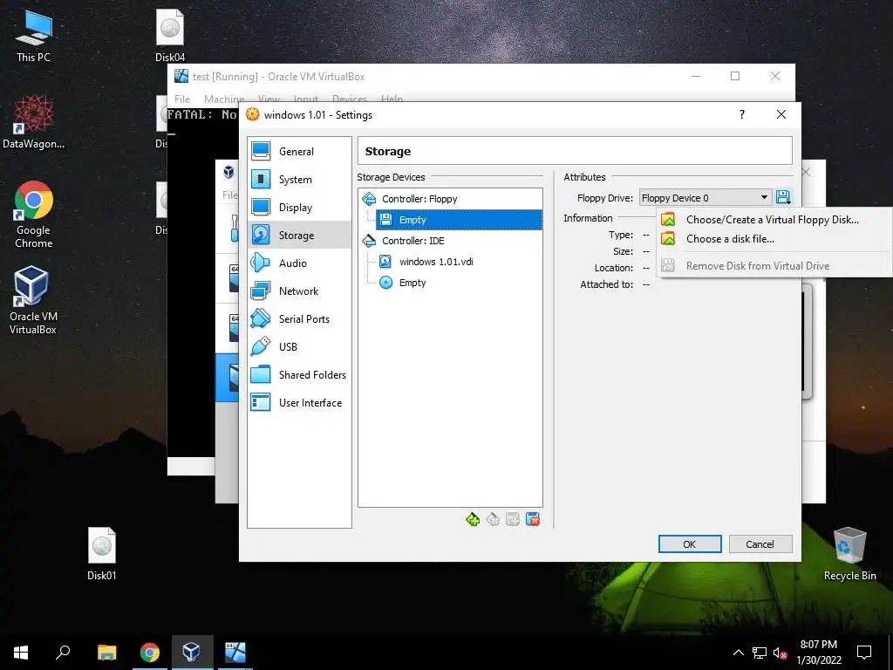Select This PC desktop icon

[33, 37]
